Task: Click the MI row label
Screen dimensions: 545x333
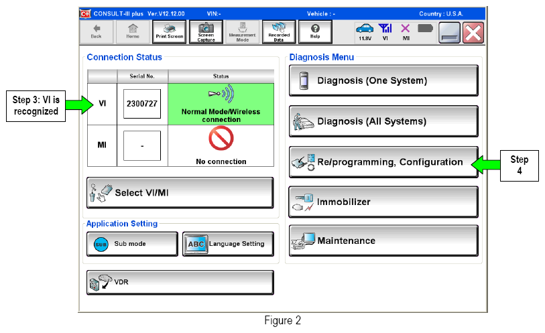Action: (102, 145)
